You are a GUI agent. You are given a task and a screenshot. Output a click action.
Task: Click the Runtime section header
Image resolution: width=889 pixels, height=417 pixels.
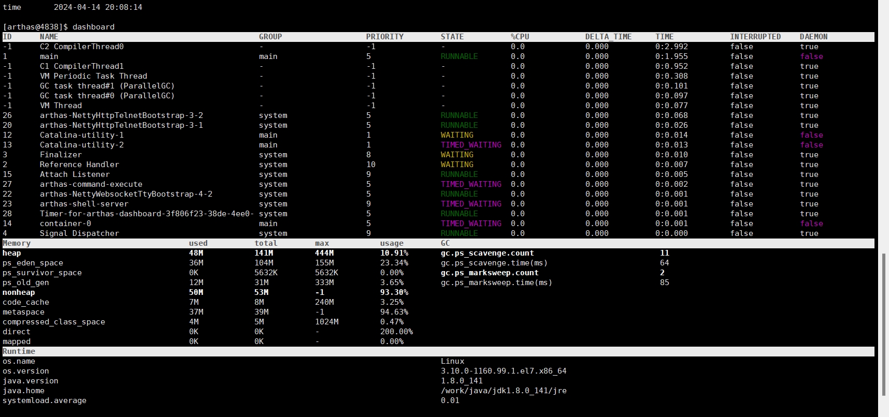[x=19, y=351]
